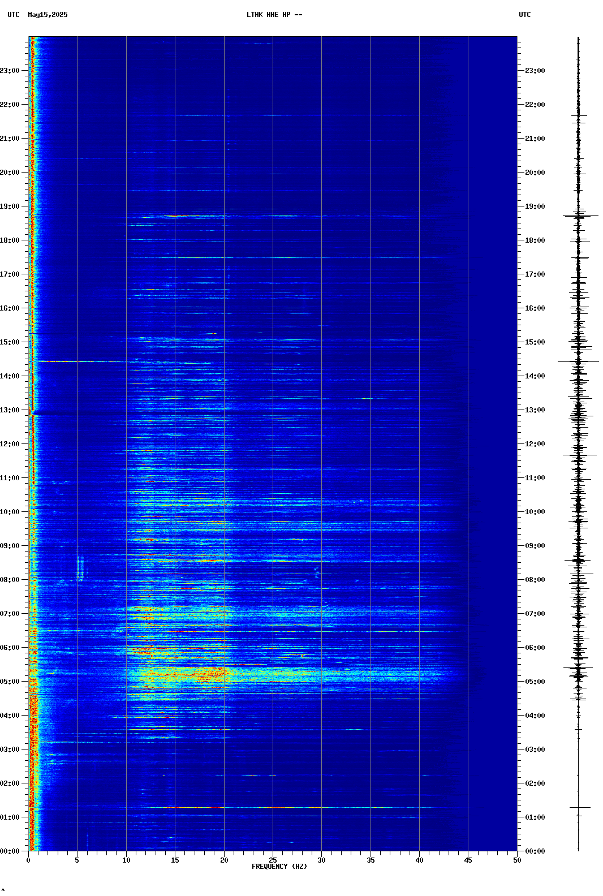Click 02:00 on the left time axis

[10, 783]
